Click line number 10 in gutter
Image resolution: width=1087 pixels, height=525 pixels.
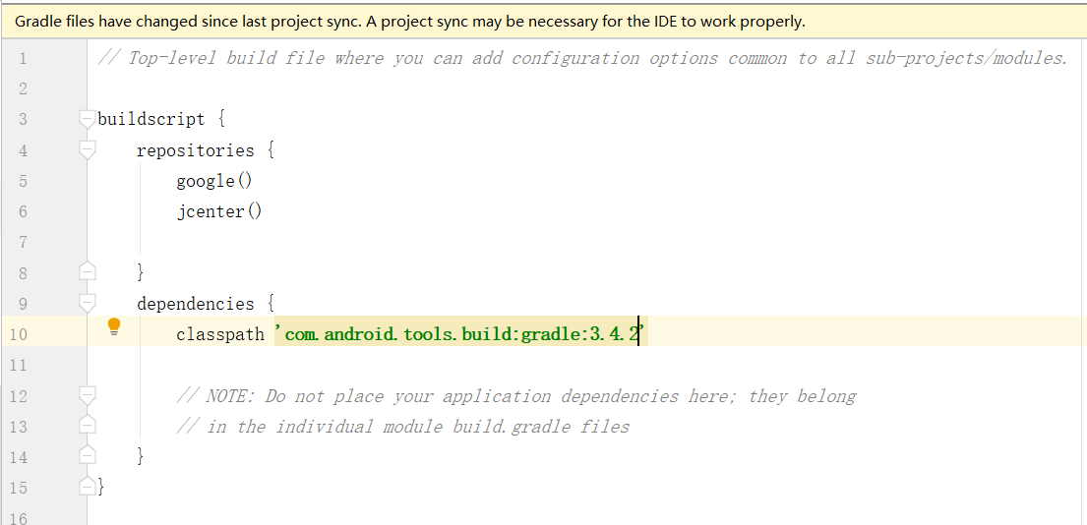point(19,334)
